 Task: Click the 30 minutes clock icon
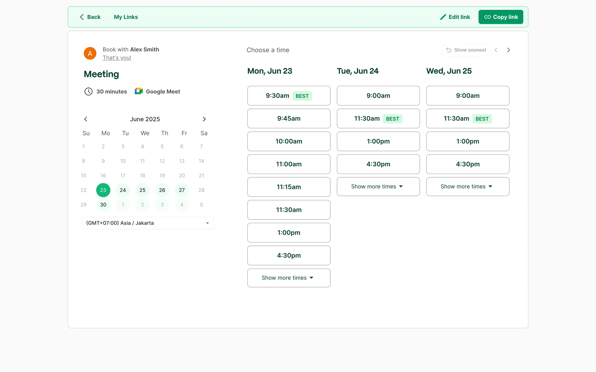tap(88, 91)
